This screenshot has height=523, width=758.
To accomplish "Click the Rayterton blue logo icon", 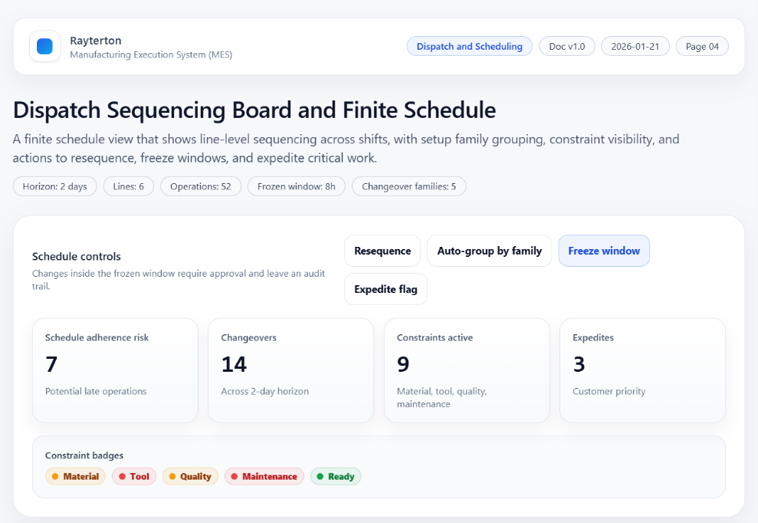I will [44, 46].
